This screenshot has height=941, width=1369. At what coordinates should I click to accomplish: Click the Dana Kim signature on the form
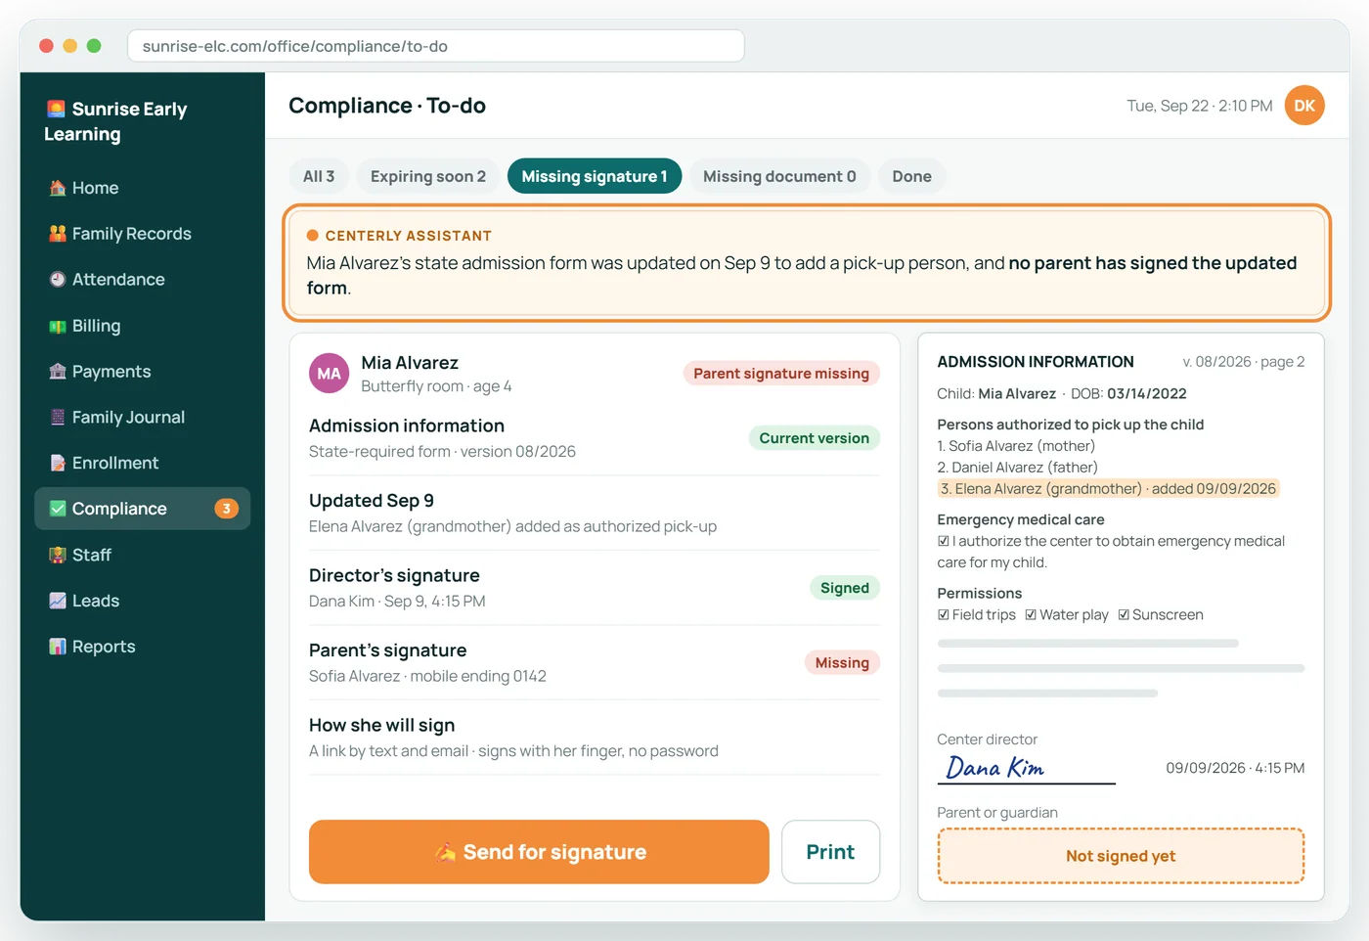click(995, 768)
